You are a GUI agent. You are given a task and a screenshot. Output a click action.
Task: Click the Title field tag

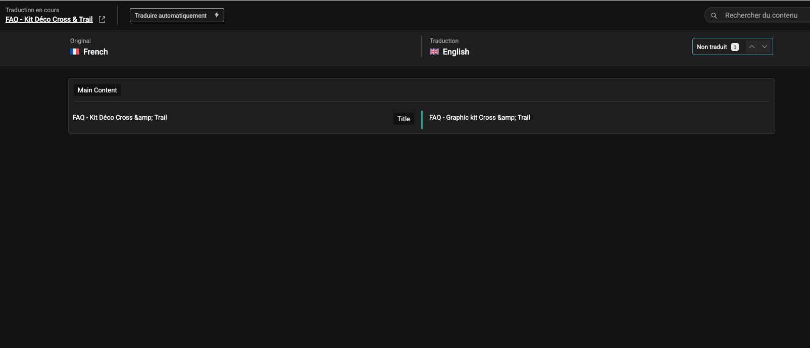coord(403,119)
